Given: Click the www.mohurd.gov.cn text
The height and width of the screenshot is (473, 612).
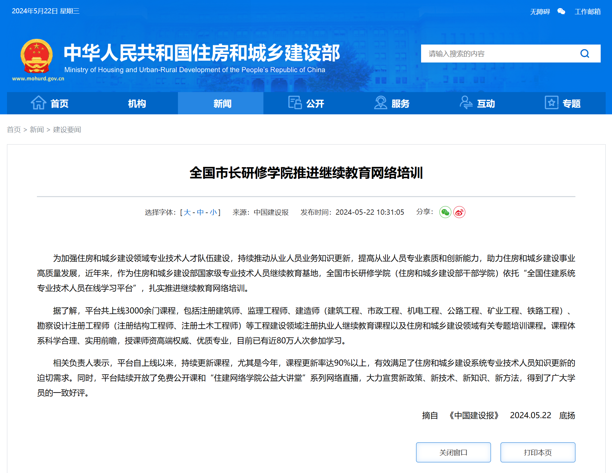Looking at the screenshot, I should point(38,79).
